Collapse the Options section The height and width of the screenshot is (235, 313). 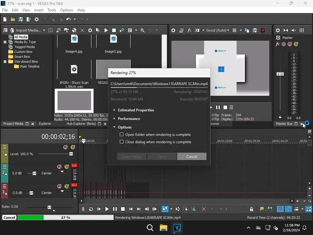click(114, 127)
